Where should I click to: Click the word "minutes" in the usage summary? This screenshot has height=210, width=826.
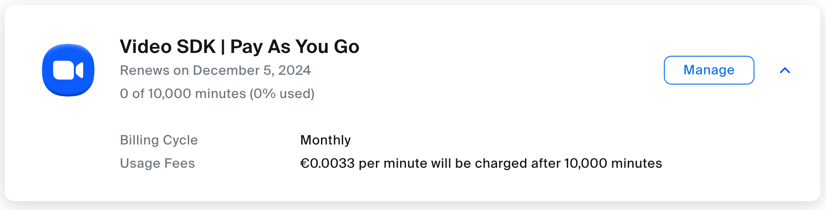point(220,94)
